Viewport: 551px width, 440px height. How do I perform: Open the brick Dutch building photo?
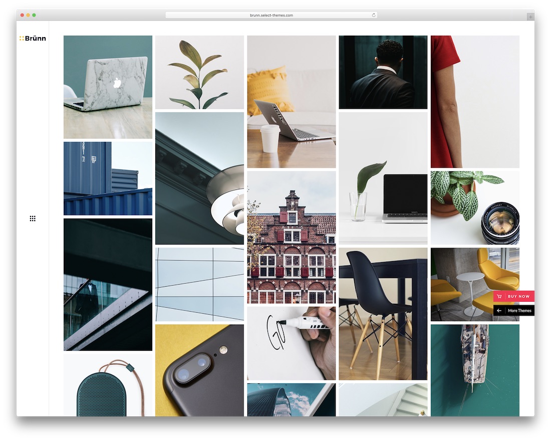[291, 237]
